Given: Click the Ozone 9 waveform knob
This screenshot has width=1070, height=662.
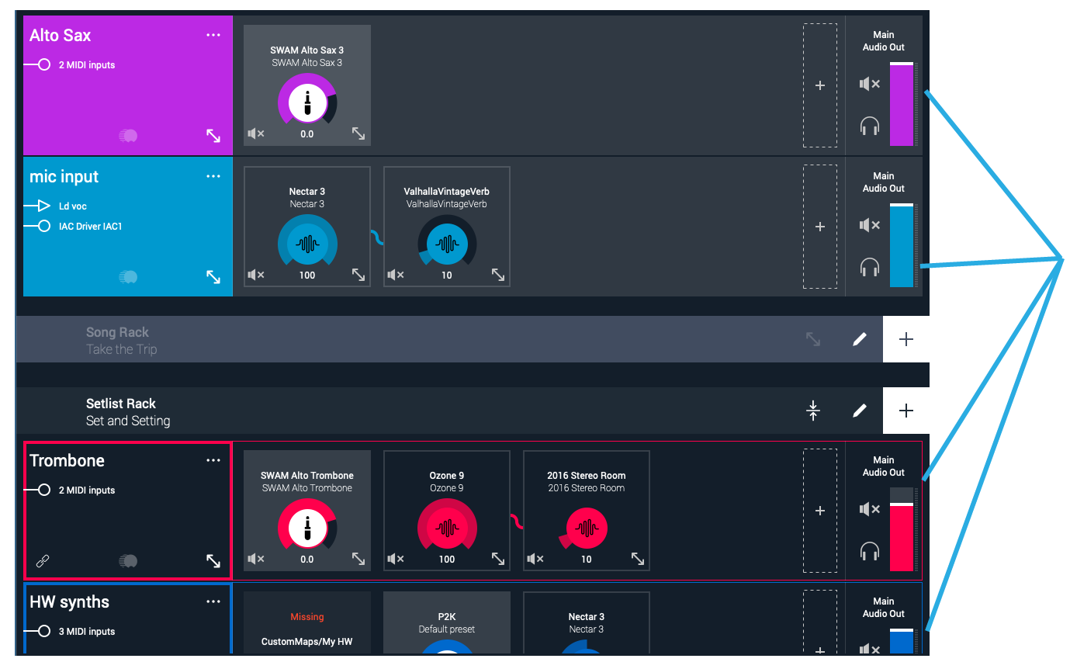Looking at the screenshot, I should pyautogui.click(x=447, y=528).
